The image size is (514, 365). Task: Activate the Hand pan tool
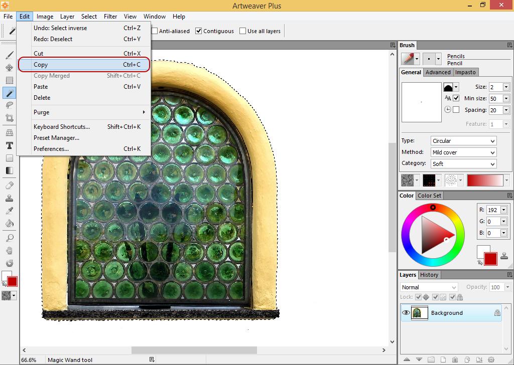[10, 250]
